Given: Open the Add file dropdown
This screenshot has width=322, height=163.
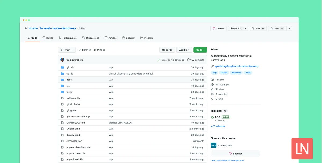Looking at the screenshot, I should click(x=184, y=50).
